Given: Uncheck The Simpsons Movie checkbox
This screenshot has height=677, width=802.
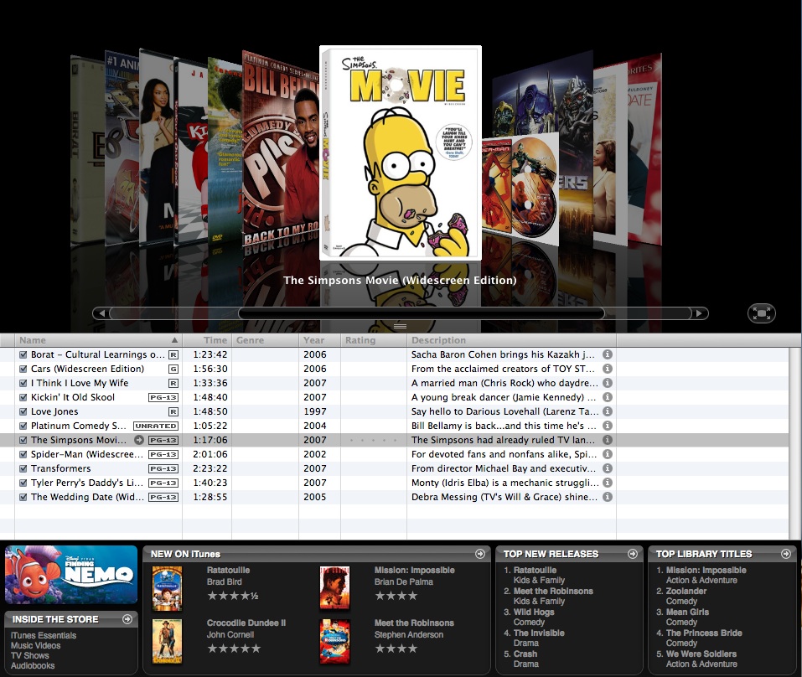Looking at the screenshot, I should coord(23,440).
